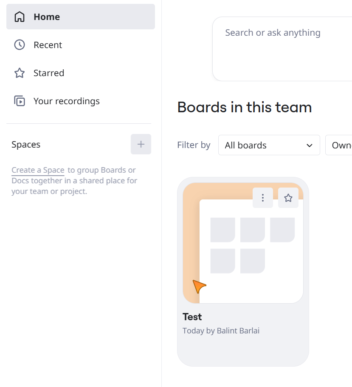Go to the Home menu item
The width and height of the screenshot is (352, 387).
pos(81,17)
